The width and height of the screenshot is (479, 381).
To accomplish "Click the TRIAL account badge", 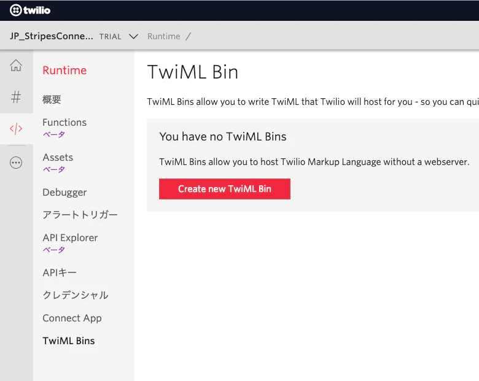I will coord(110,37).
